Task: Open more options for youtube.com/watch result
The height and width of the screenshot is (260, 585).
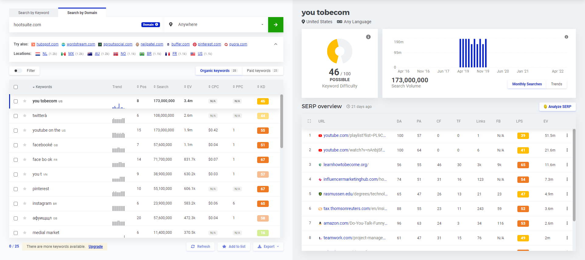Action: (567, 150)
